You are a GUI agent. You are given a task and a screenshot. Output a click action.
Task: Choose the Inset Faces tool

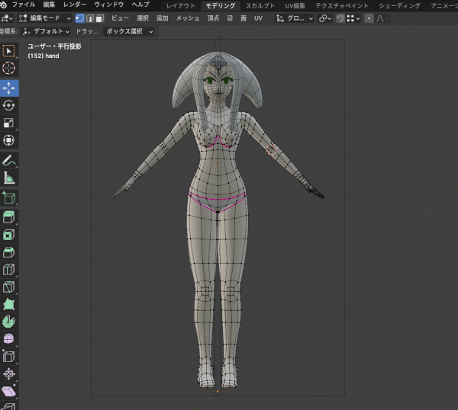8,235
